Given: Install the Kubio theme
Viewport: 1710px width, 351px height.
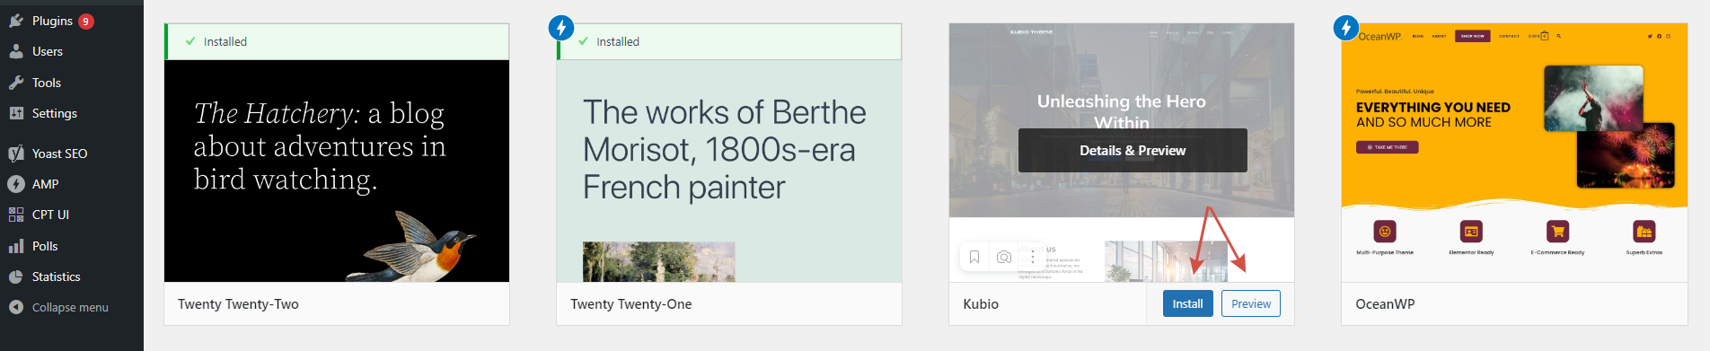Looking at the screenshot, I should [1187, 303].
